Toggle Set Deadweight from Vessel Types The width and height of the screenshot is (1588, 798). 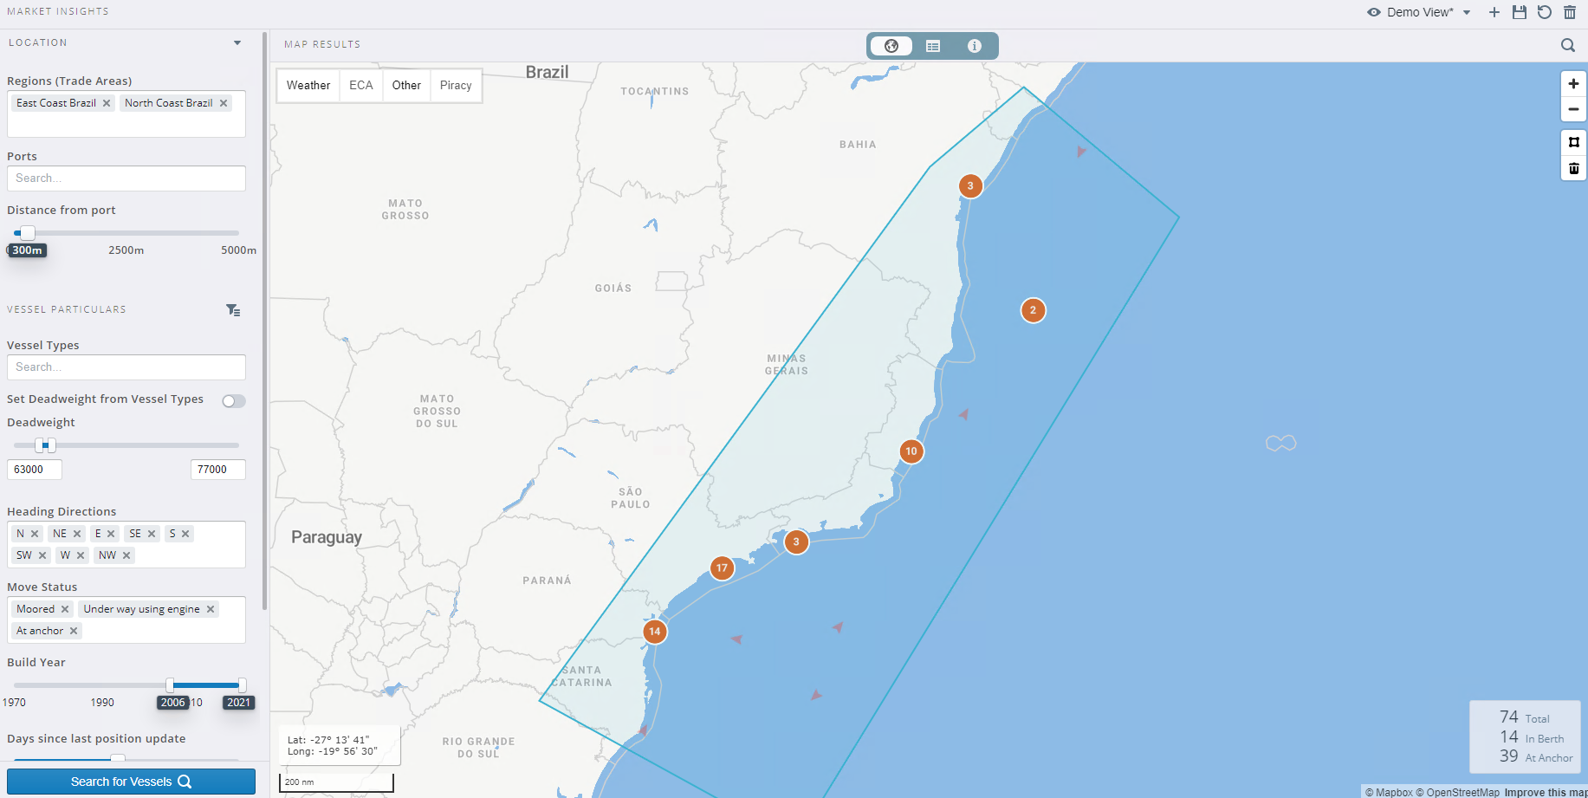click(x=233, y=400)
